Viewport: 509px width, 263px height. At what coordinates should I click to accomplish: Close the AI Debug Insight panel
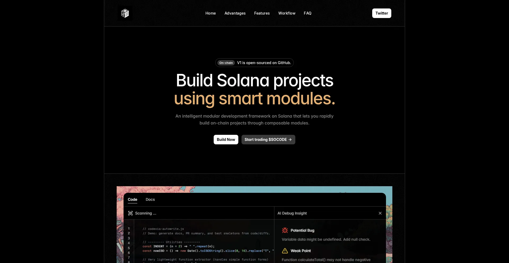pyautogui.click(x=380, y=213)
